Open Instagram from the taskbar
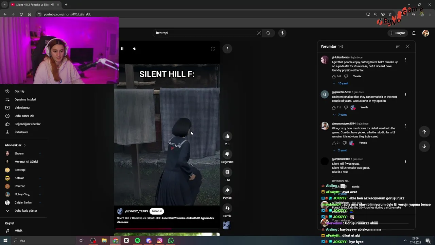 click(x=160, y=241)
